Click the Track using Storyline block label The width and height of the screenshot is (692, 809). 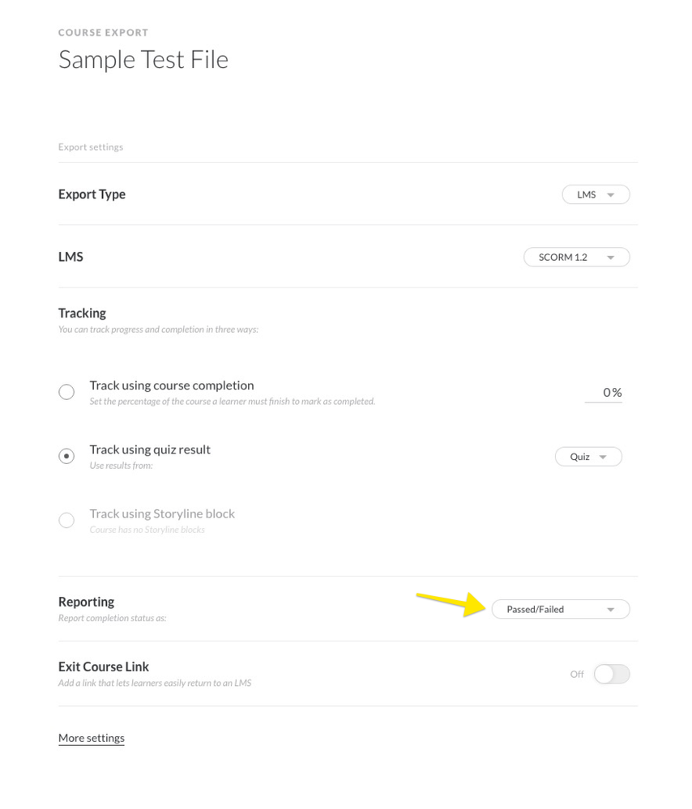pos(162,513)
